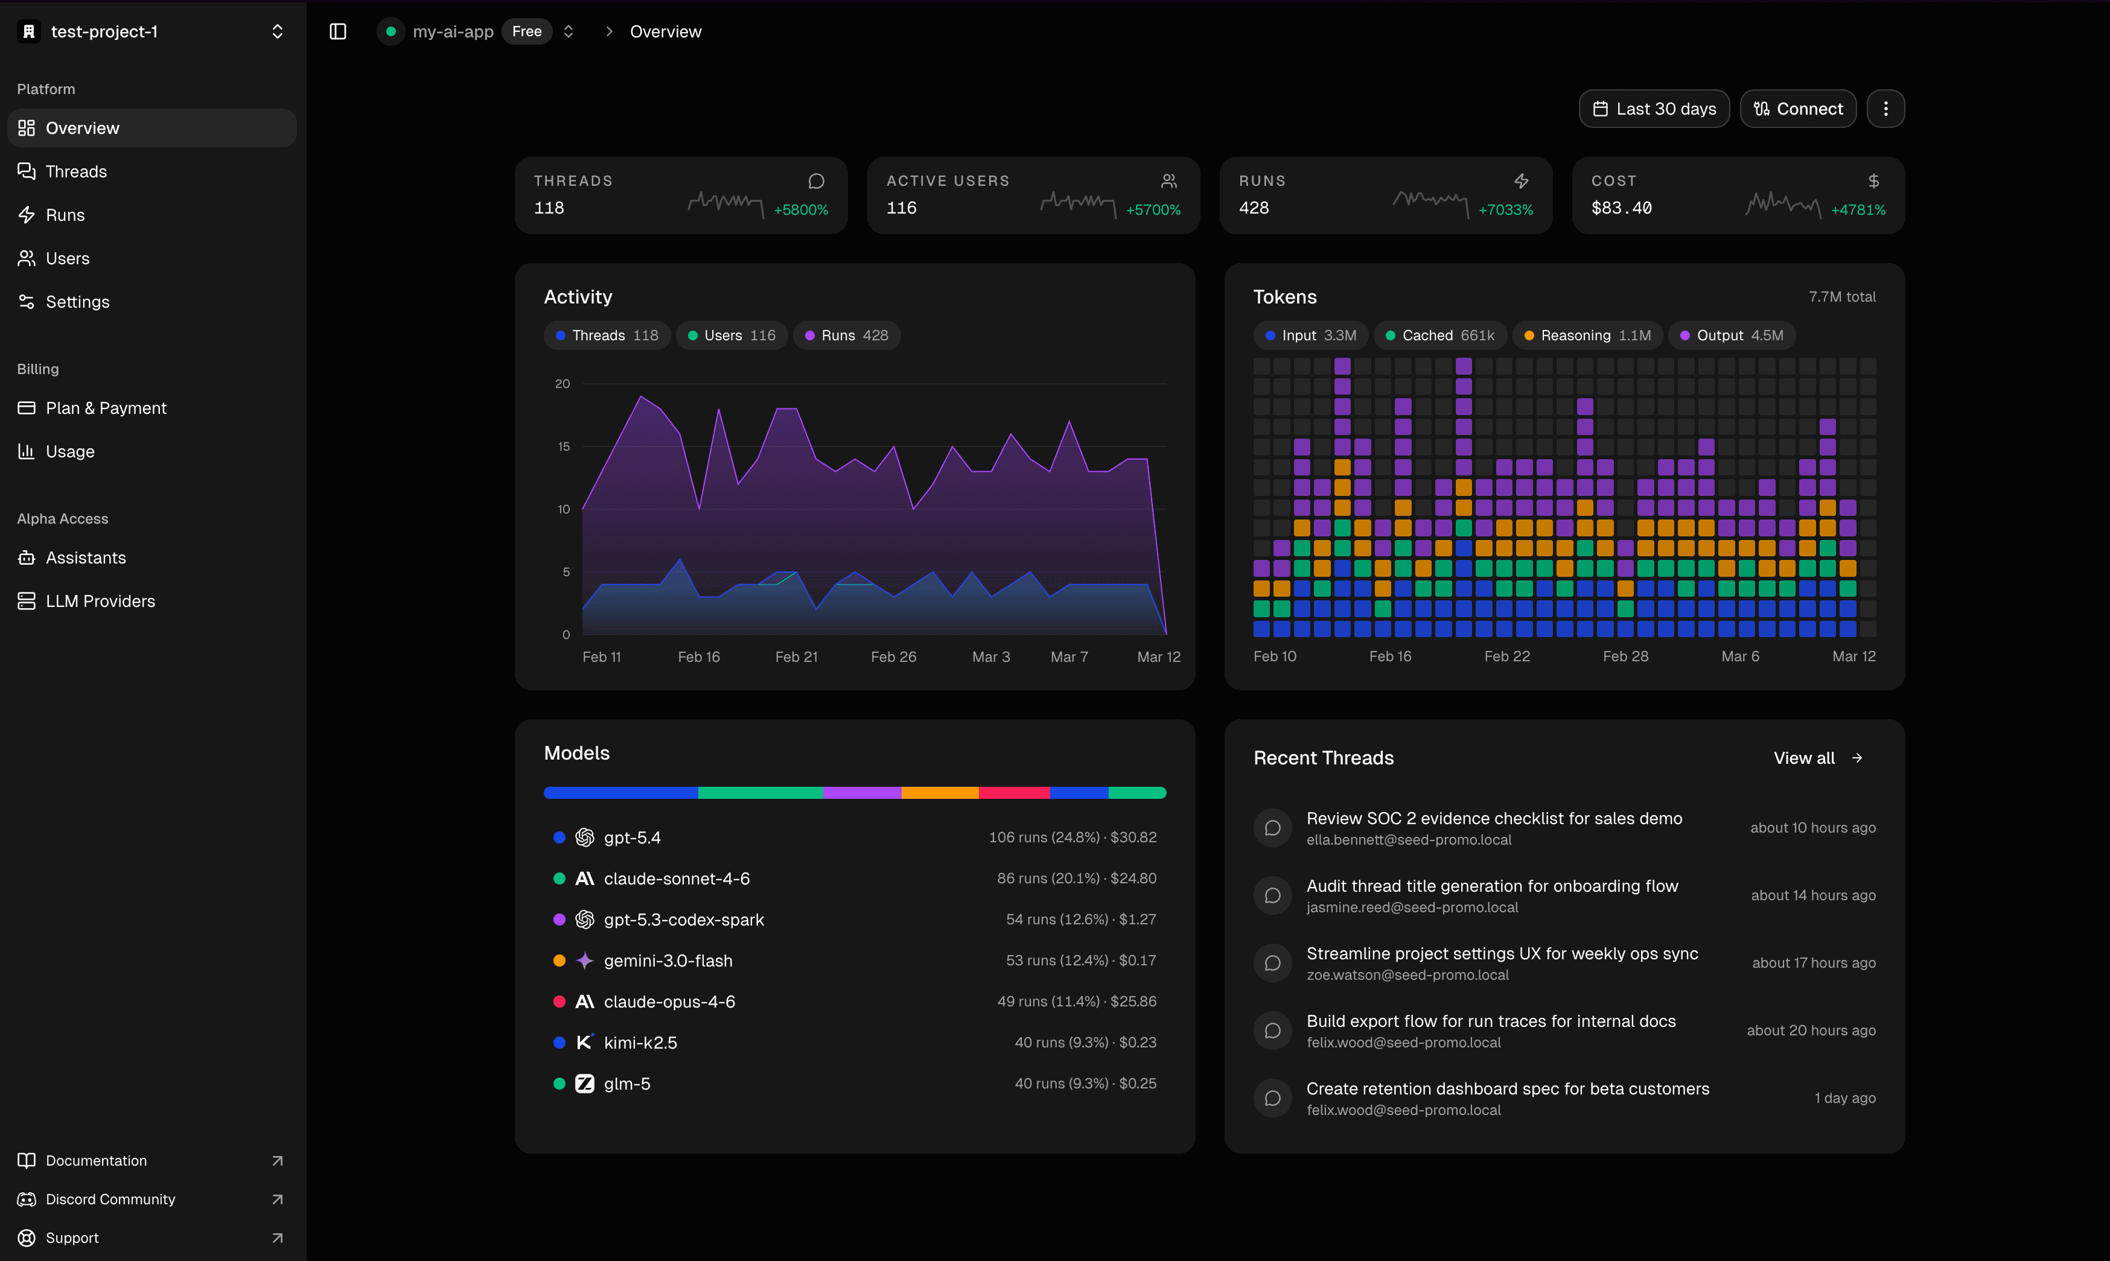View all recent threads
The width and height of the screenshot is (2110, 1261).
[1818, 758]
